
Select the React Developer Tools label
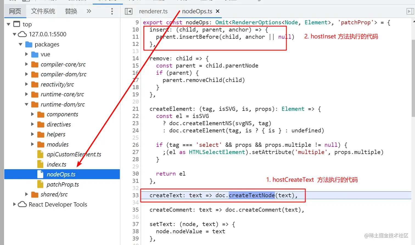(x=58, y=204)
